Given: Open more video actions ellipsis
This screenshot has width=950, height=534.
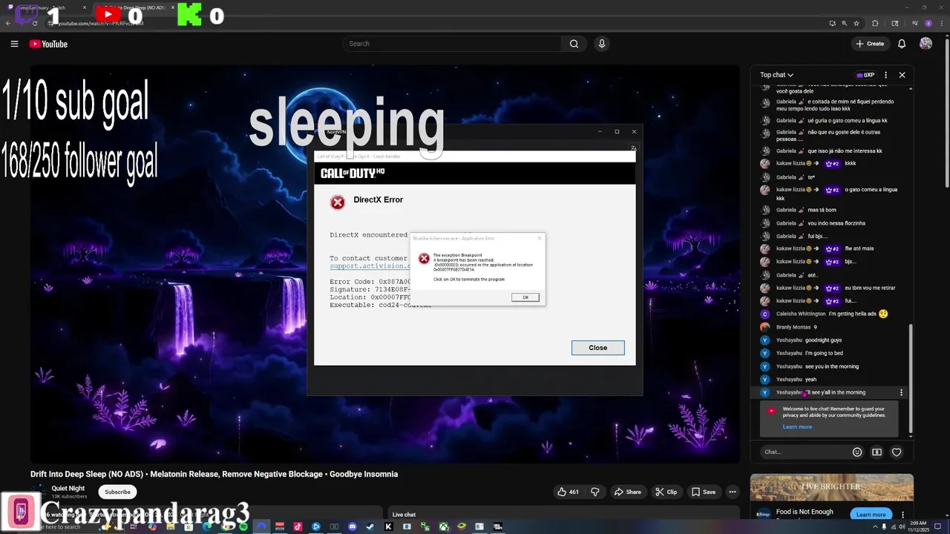Looking at the screenshot, I should point(733,492).
